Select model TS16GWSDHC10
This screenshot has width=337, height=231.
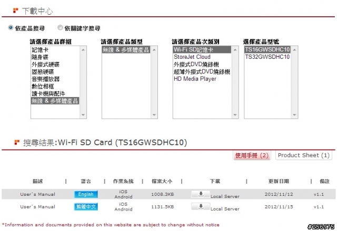(x=267, y=49)
